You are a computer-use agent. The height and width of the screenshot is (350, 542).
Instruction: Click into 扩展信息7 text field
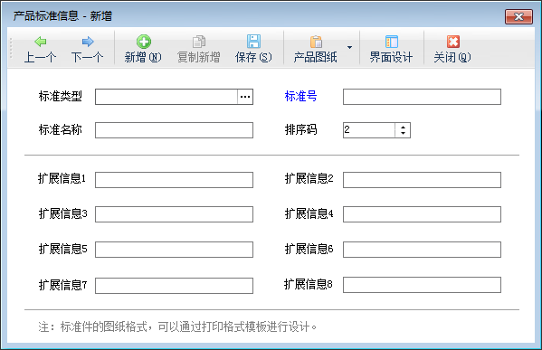pyautogui.click(x=174, y=286)
